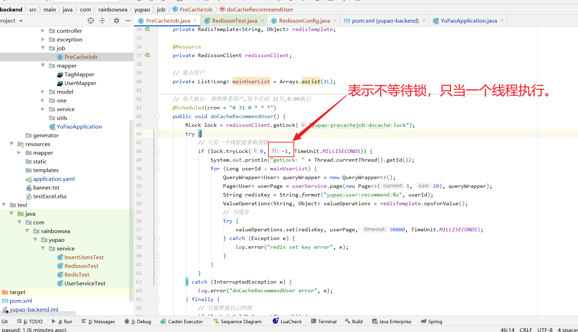The width and height of the screenshot is (578, 332).
Task: Toggle fold marker at line 56 try block
Action: [x=158, y=221]
